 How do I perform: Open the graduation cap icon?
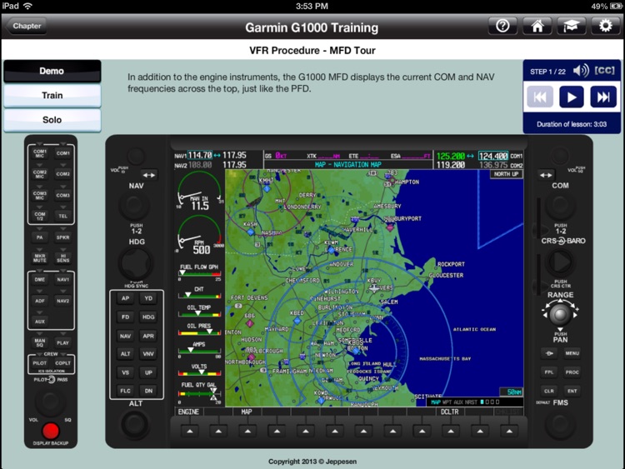pos(571,27)
